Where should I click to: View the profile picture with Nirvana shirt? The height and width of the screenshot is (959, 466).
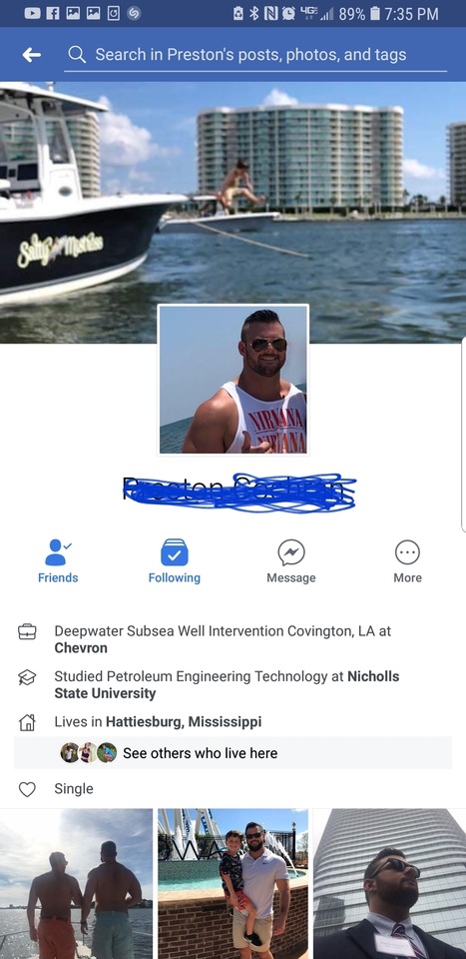[233, 380]
